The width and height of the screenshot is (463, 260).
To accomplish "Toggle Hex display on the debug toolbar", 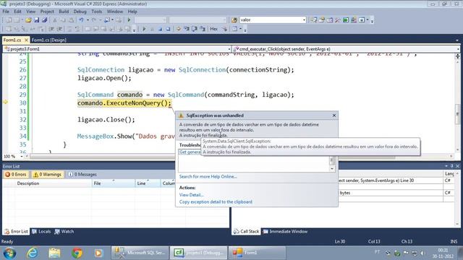I will pyautogui.click(x=214, y=29).
